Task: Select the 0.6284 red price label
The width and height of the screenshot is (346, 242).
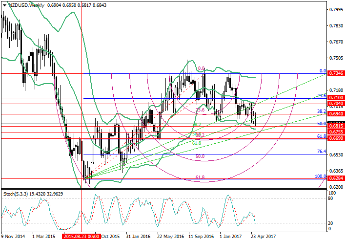Action: pyautogui.click(x=336, y=178)
